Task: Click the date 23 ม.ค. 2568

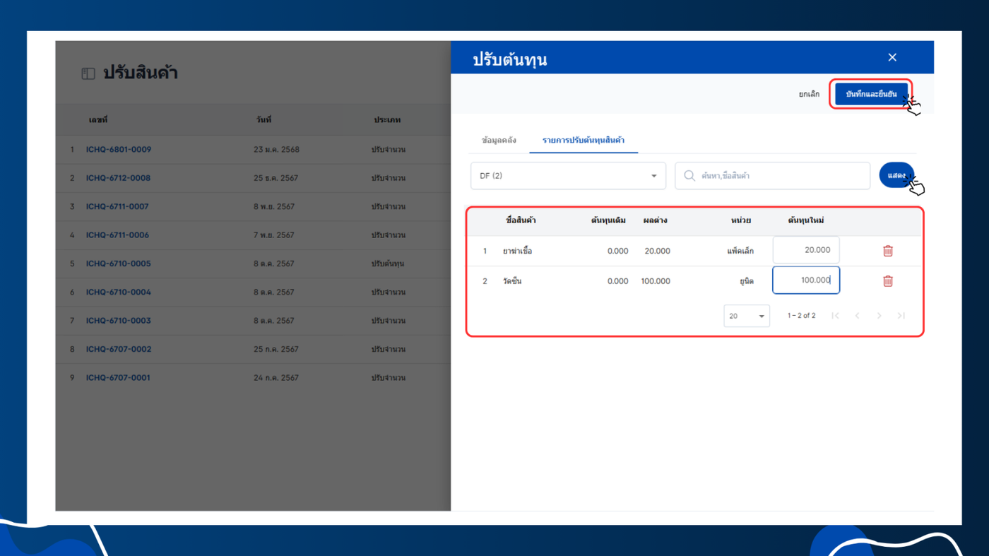Action: [x=276, y=150]
